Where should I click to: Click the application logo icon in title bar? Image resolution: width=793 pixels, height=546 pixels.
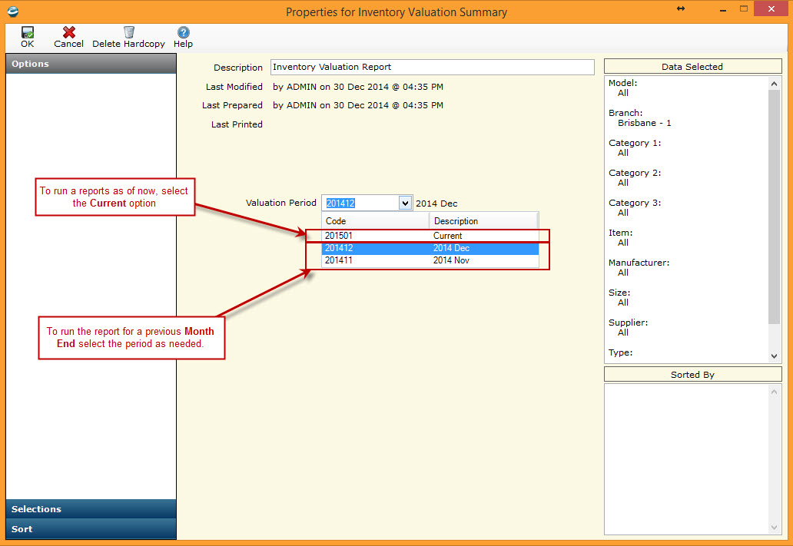pos(13,11)
